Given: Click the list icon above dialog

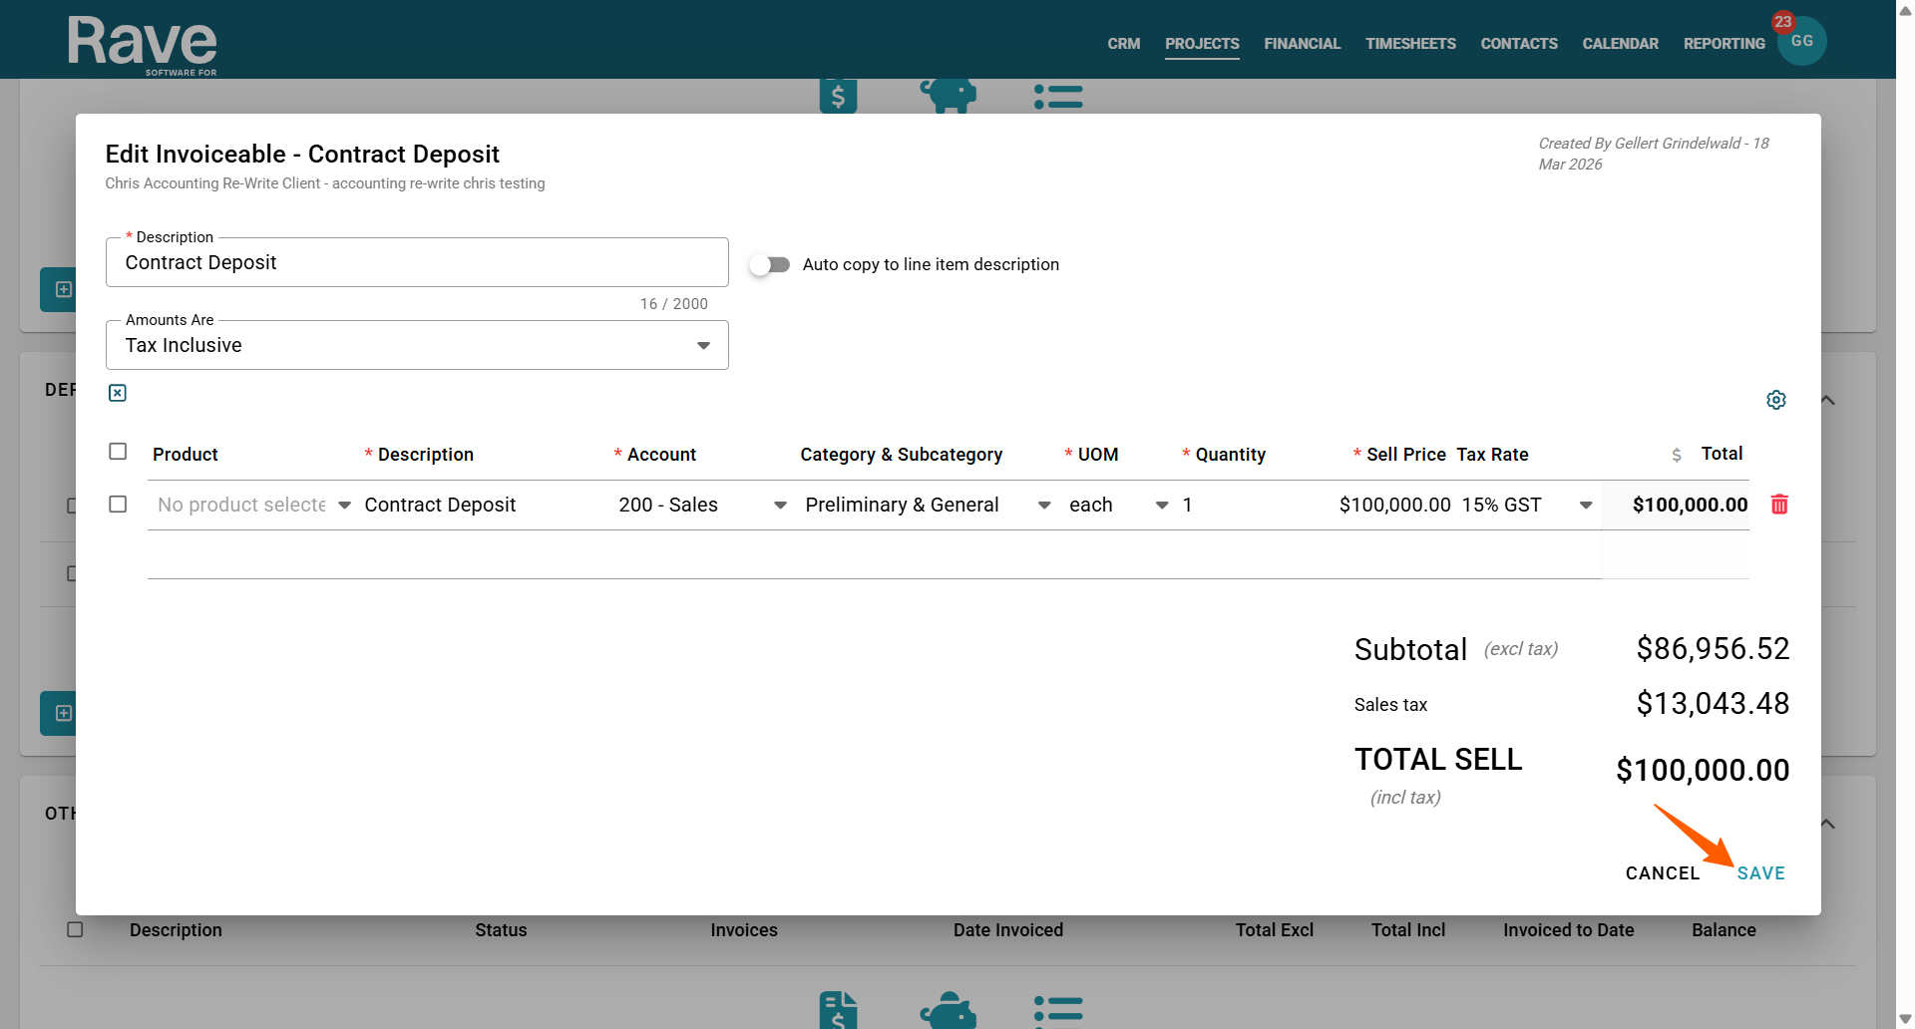Looking at the screenshot, I should click(1058, 97).
